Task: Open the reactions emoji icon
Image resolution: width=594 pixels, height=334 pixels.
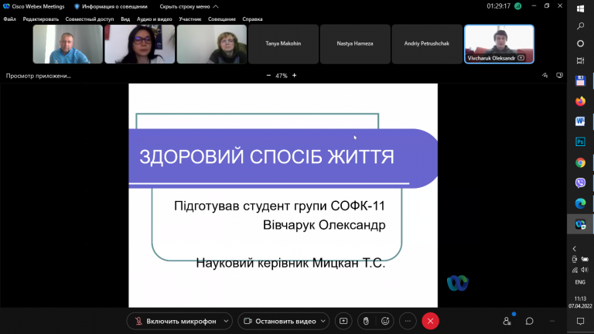Action: 385,321
